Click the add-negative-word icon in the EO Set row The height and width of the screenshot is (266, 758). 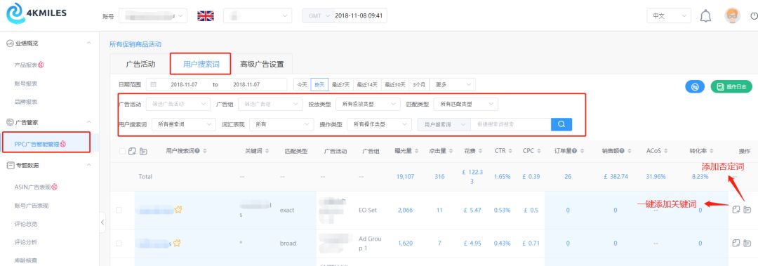click(747, 210)
